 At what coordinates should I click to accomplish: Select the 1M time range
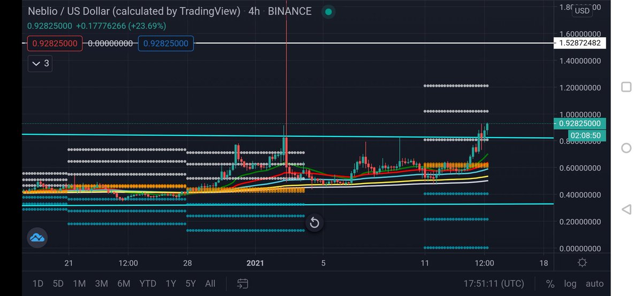79,284
